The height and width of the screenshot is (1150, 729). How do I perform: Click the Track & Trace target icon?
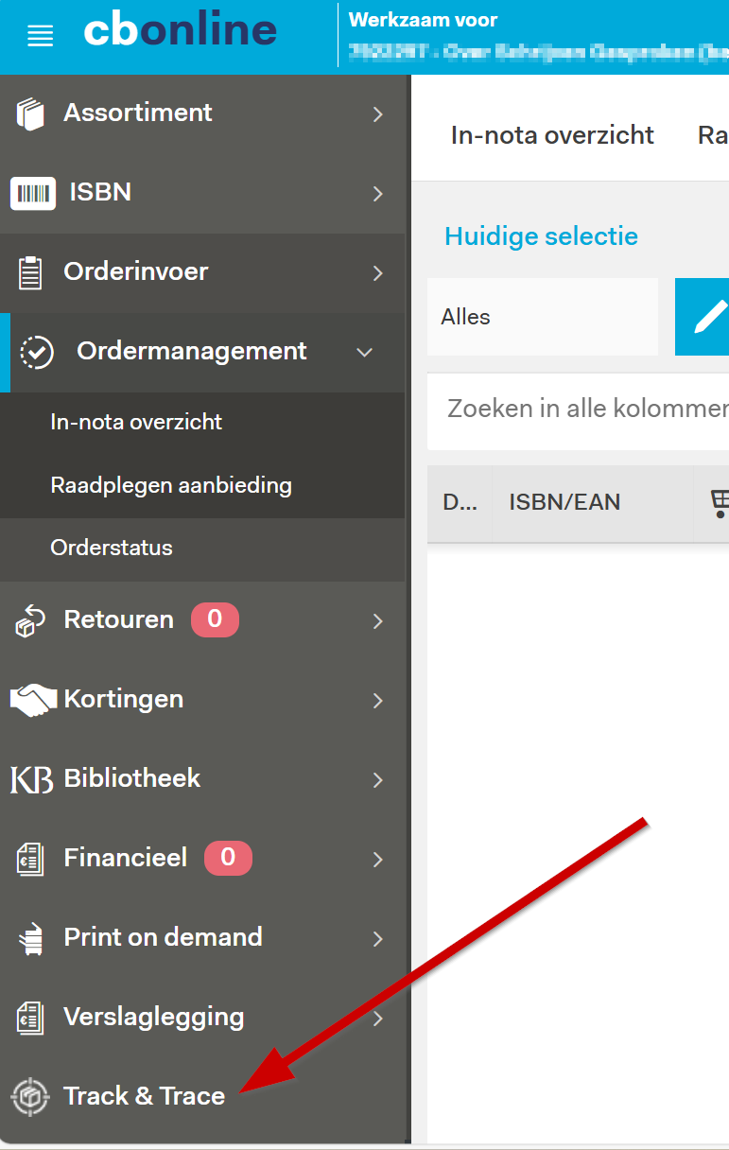(x=30, y=1096)
